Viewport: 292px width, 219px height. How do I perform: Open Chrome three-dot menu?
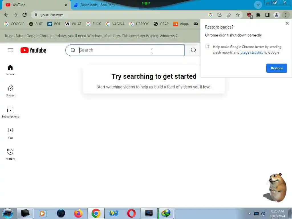[286, 15]
